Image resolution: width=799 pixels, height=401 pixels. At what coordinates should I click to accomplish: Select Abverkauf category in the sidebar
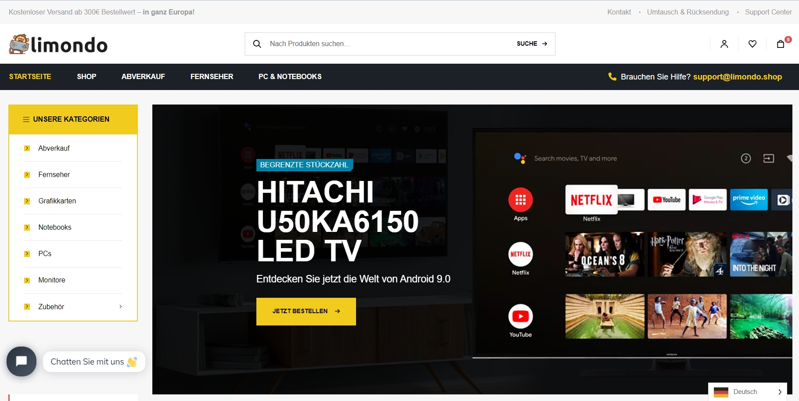54,148
